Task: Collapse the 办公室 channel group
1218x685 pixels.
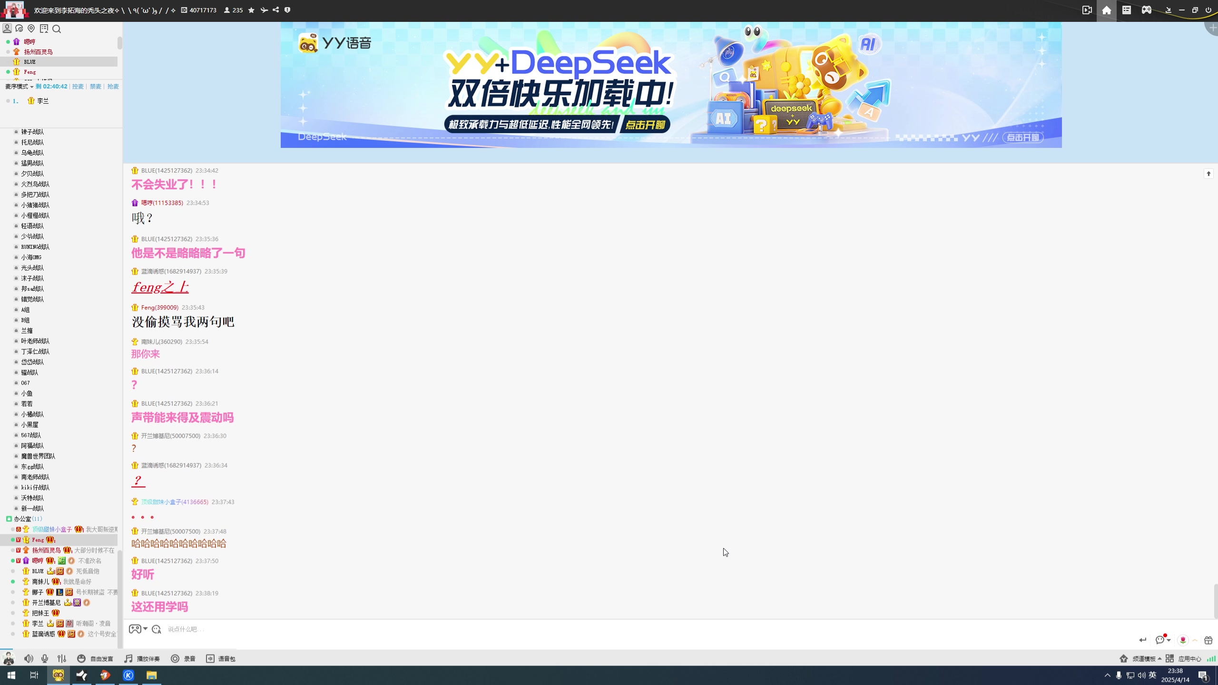Action: click(9, 519)
